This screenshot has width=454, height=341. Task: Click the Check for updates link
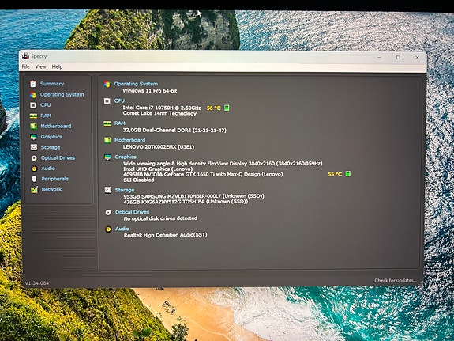(x=396, y=281)
